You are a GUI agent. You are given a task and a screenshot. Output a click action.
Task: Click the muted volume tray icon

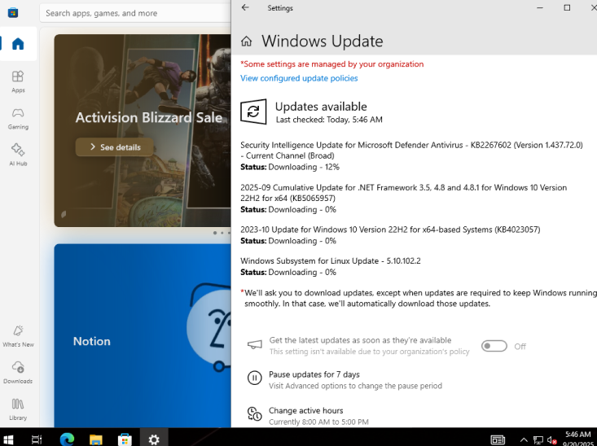pyautogui.click(x=551, y=440)
